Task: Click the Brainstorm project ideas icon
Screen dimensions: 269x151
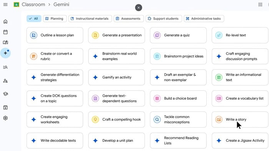Action: (157, 56)
